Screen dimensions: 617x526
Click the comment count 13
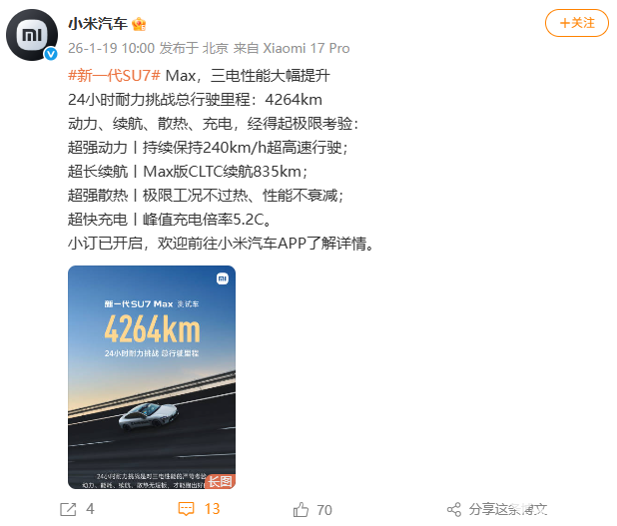click(212, 509)
